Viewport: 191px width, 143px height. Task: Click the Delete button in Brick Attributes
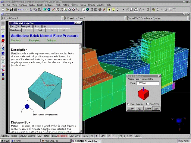click(148, 109)
